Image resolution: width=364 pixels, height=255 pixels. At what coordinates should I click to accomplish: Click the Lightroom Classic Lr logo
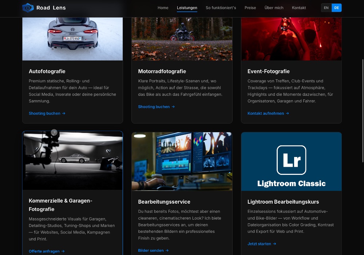[x=291, y=160]
